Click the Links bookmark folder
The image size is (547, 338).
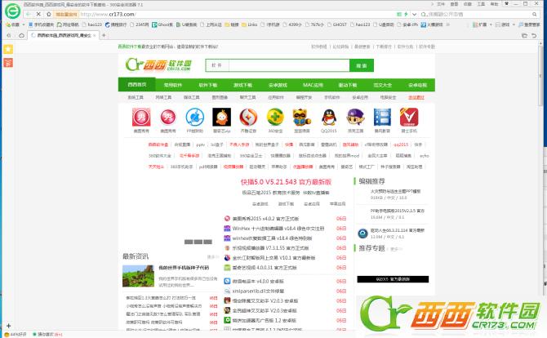click(x=250, y=24)
